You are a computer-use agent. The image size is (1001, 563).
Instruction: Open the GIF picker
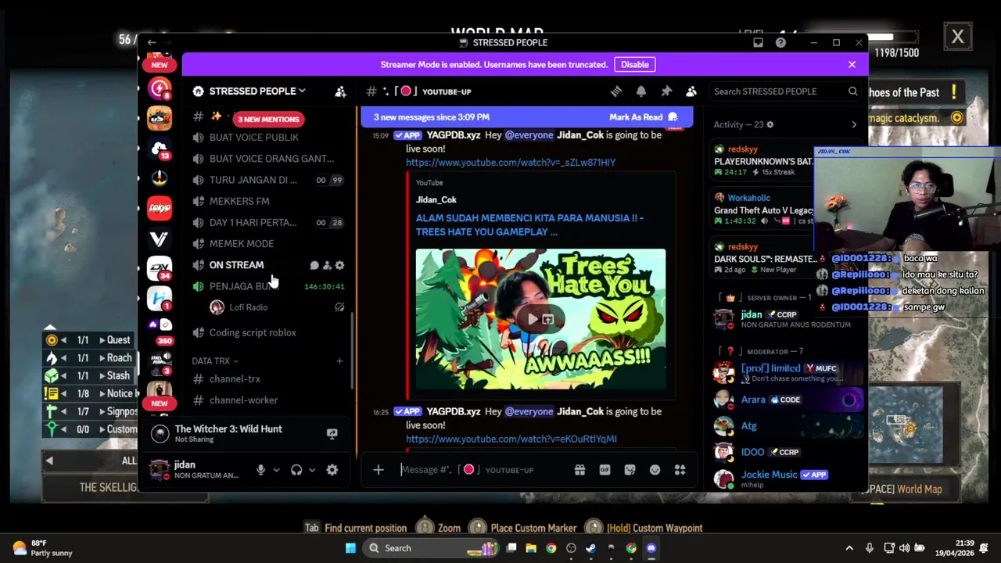(605, 470)
